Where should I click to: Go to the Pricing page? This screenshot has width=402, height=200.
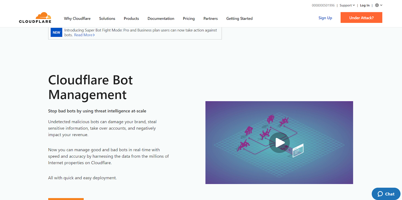(189, 19)
